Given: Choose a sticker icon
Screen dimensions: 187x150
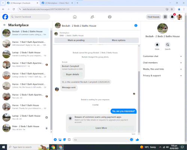Looking at the screenshot, I should click(x=65, y=139).
